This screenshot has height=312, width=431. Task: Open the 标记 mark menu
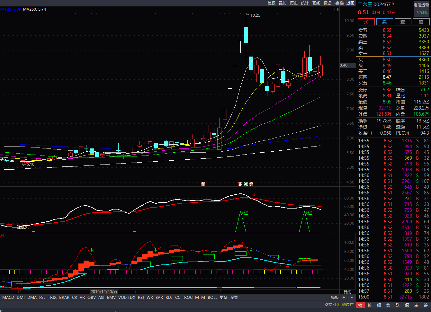pyautogui.click(x=328, y=3)
